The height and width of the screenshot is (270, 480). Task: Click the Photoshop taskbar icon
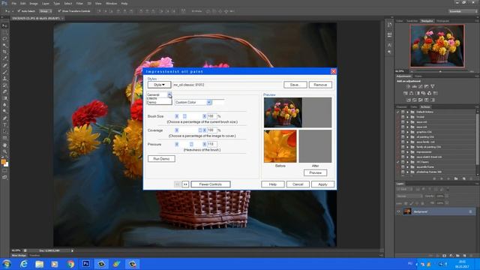click(x=86, y=264)
